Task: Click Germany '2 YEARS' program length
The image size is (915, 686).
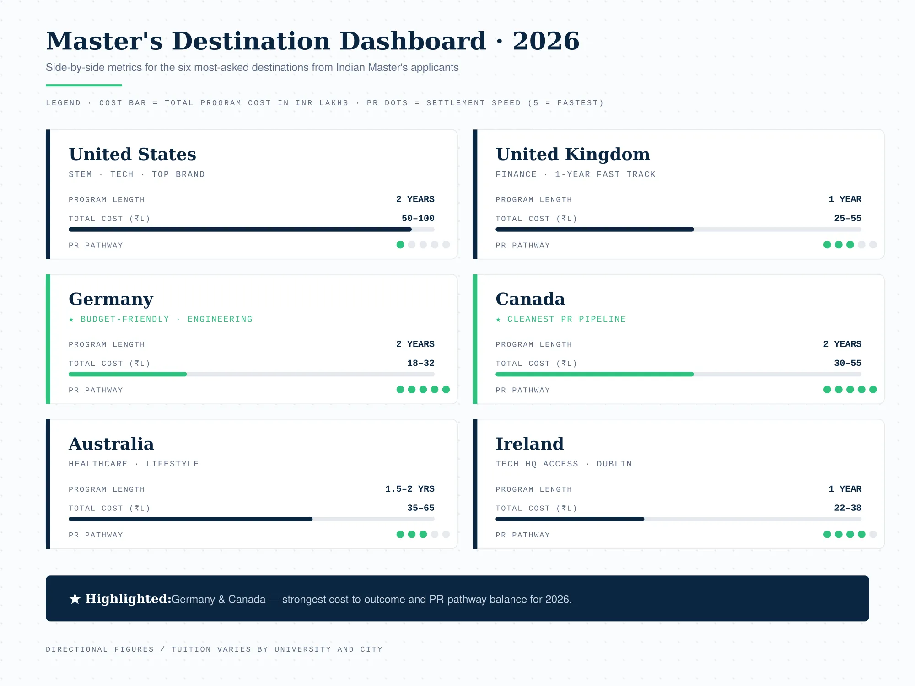Action: pos(415,344)
